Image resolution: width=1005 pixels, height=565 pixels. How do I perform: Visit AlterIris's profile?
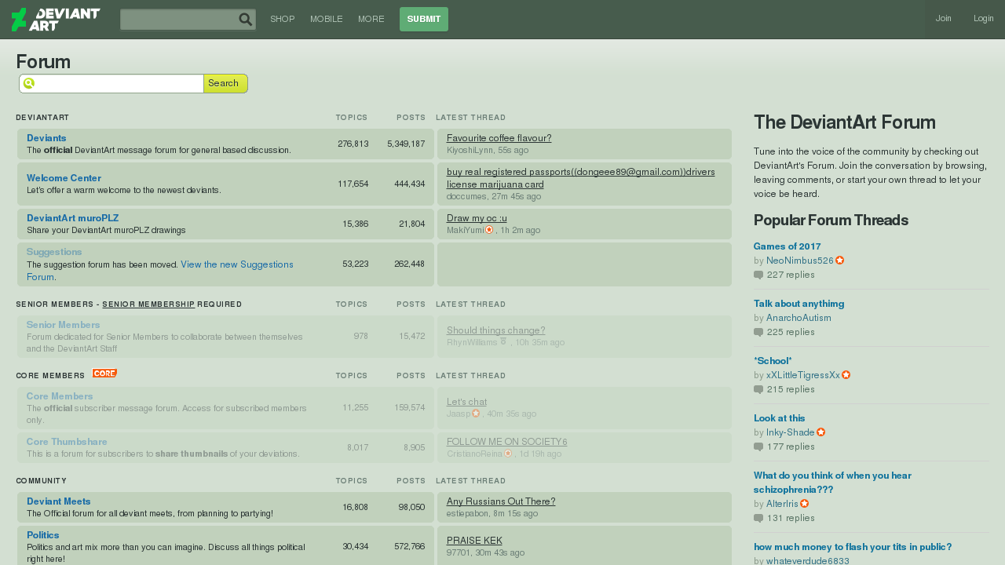tap(782, 504)
